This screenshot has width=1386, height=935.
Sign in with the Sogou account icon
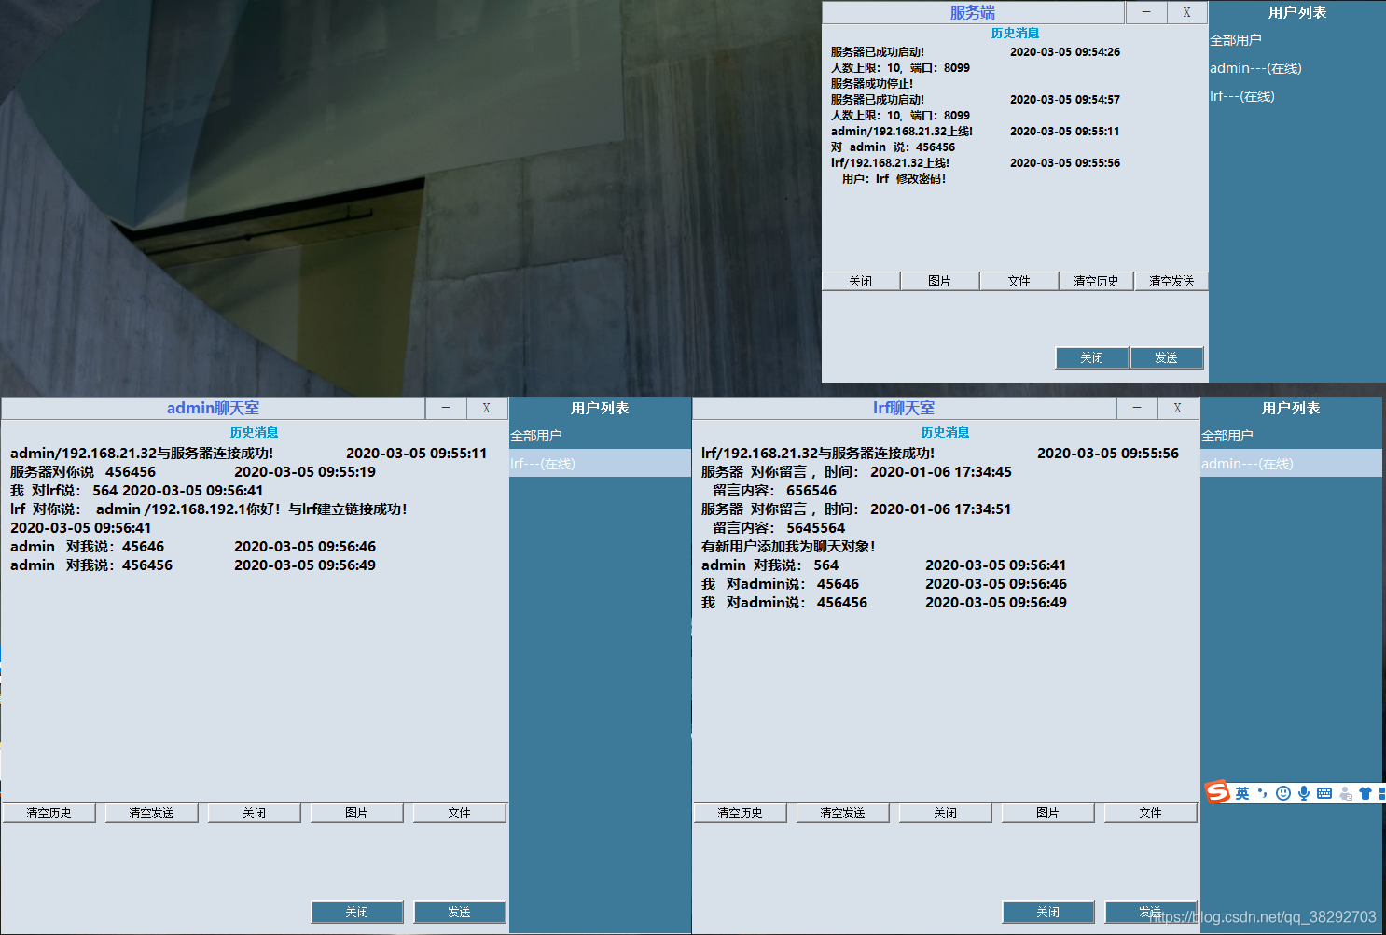point(1346,794)
